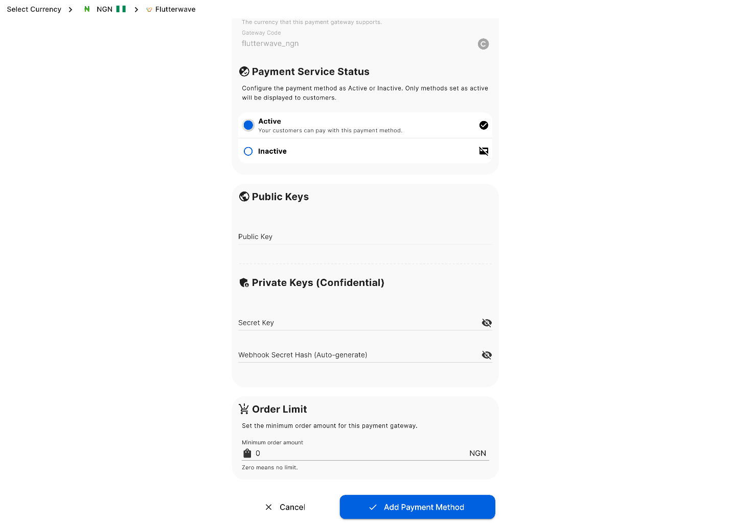731x526 pixels.
Task: Open the NGN breadcrumb item
Action: click(x=104, y=9)
